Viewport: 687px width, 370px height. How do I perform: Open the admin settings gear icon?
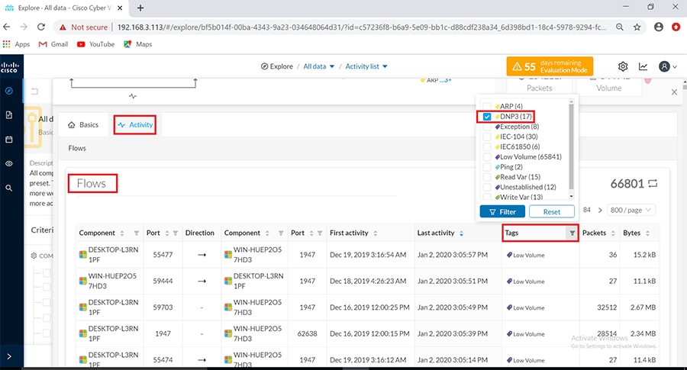[x=623, y=66]
